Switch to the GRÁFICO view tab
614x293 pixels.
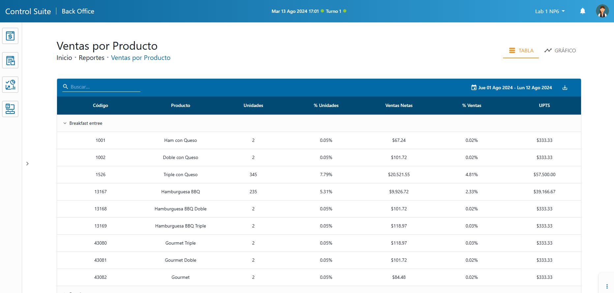point(560,51)
